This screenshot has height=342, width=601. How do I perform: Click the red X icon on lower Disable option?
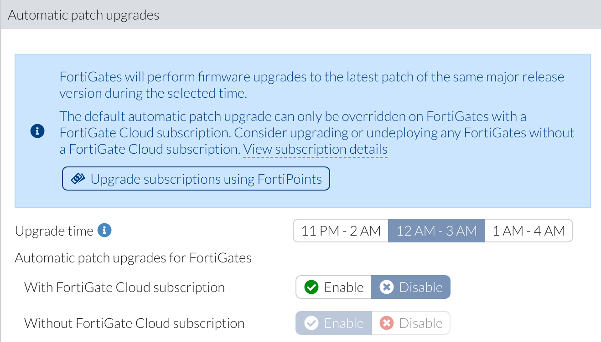[387, 323]
